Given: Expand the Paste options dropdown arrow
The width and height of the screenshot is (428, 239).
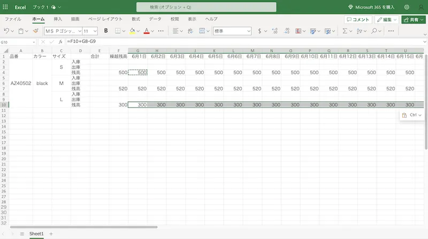Looking at the screenshot, I should 27,31.
